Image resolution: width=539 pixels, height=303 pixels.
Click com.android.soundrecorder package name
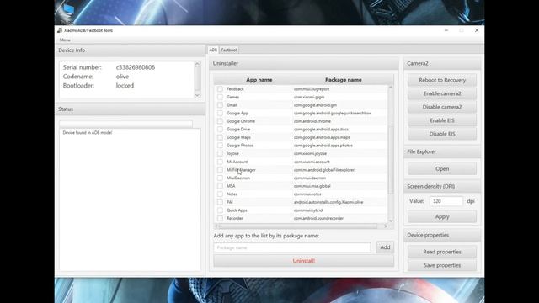(x=318, y=218)
